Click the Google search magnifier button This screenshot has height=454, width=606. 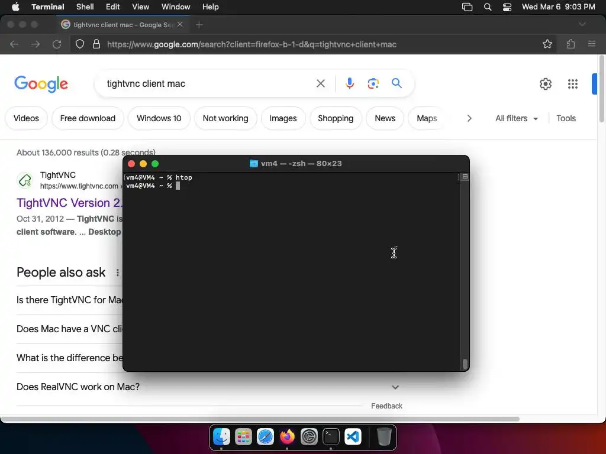click(x=397, y=83)
